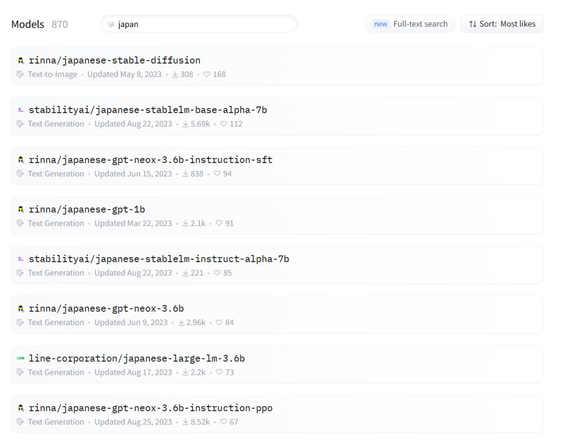Image resolution: width=562 pixels, height=441 pixels.
Task: Click the download icon next to 308
Action: click(x=175, y=75)
